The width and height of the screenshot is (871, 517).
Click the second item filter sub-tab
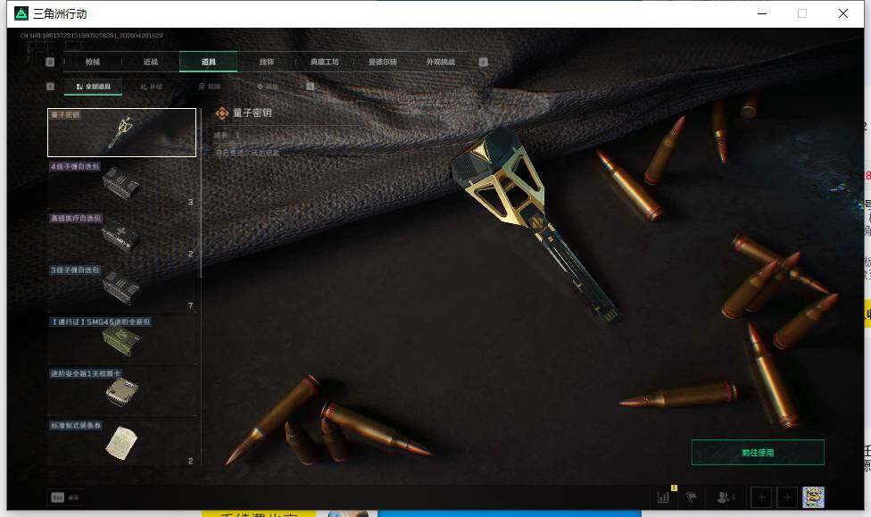click(152, 87)
